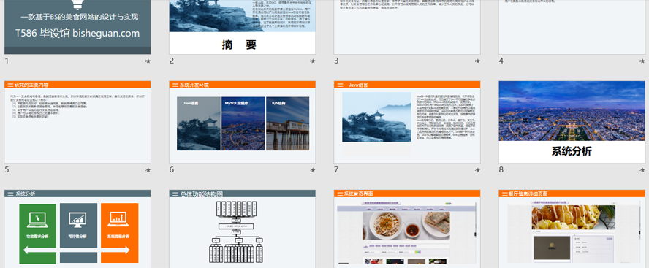Select slide 4 thumbnail

[572, 27]
